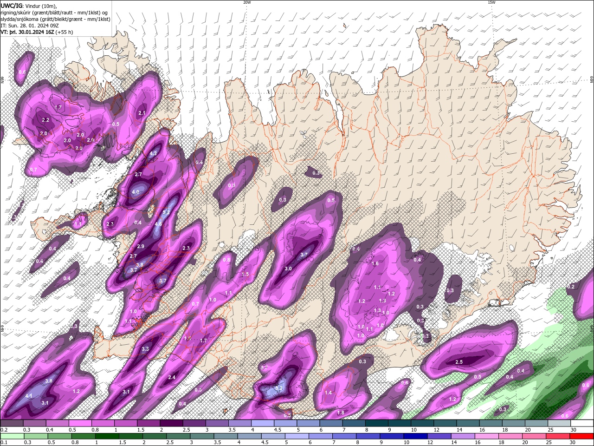The width and height of the screenshot is (594, 446).
Task: Click bright pink snow swatch between 0.5 and 0.8
Action: [80, 423]
